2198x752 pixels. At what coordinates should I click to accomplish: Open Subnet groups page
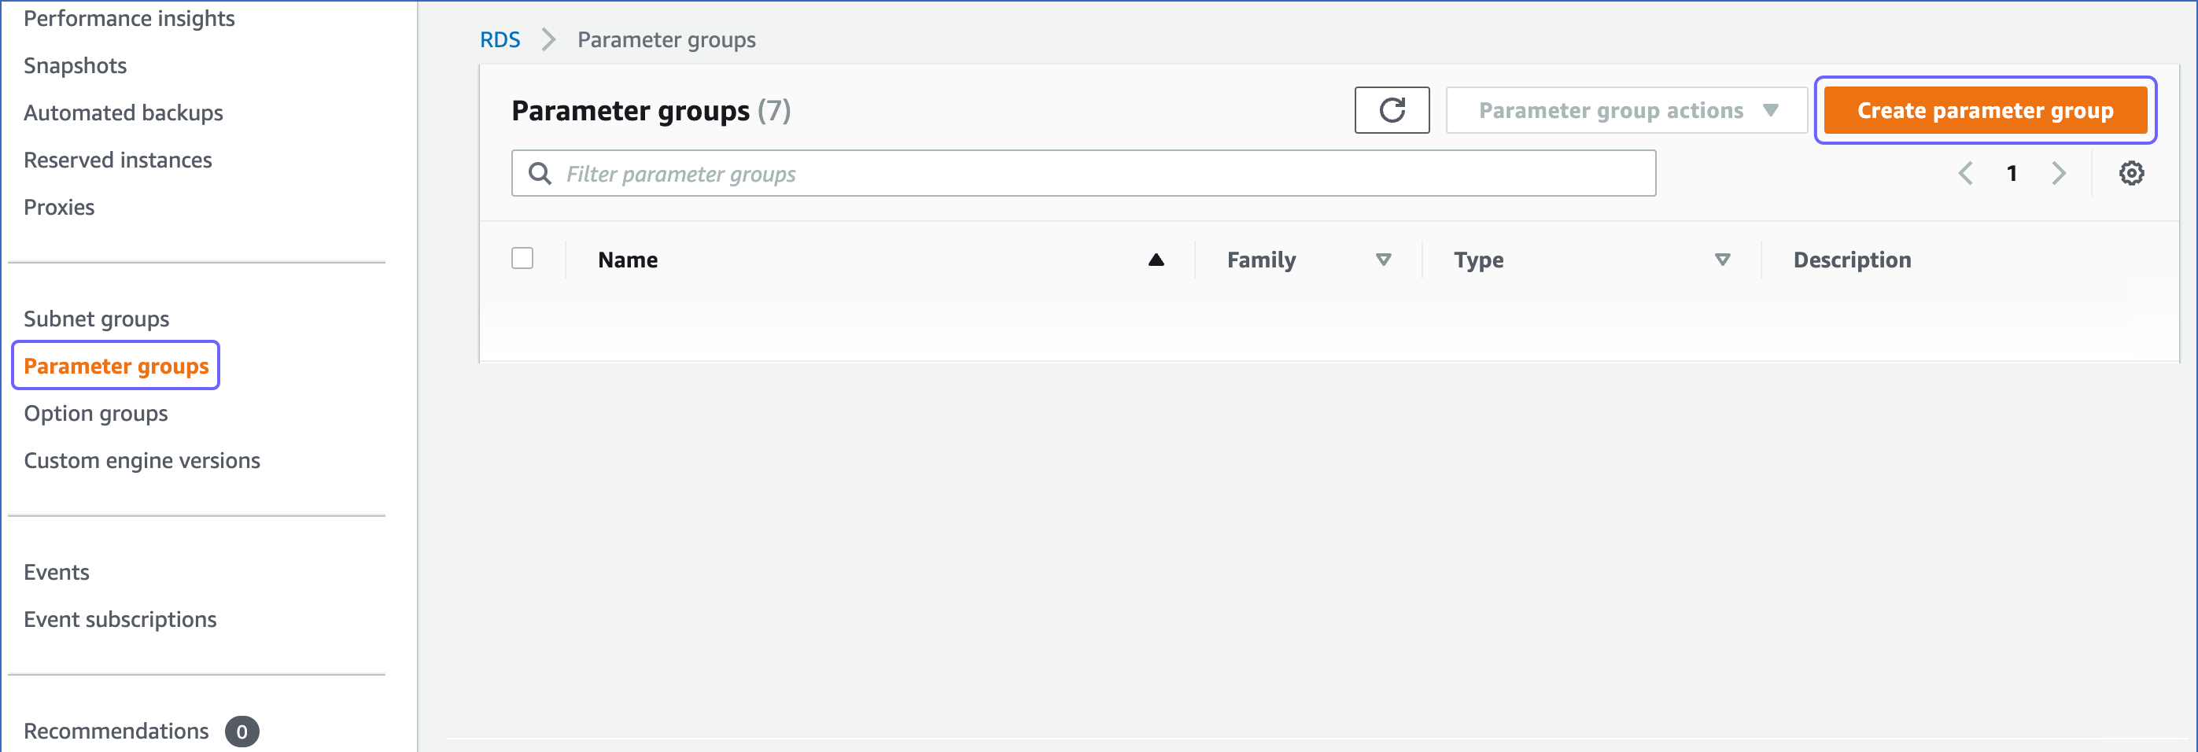[97, 318]
